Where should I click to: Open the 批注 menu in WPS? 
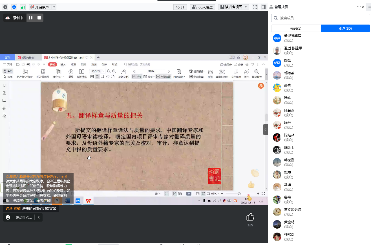(x=73, y=64)
